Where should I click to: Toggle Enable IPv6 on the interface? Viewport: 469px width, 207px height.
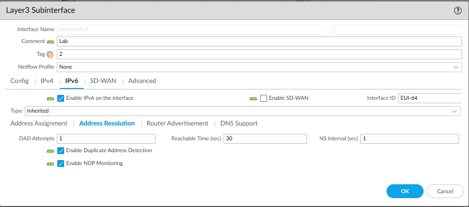pyautogui.click(x=61, y=98)
